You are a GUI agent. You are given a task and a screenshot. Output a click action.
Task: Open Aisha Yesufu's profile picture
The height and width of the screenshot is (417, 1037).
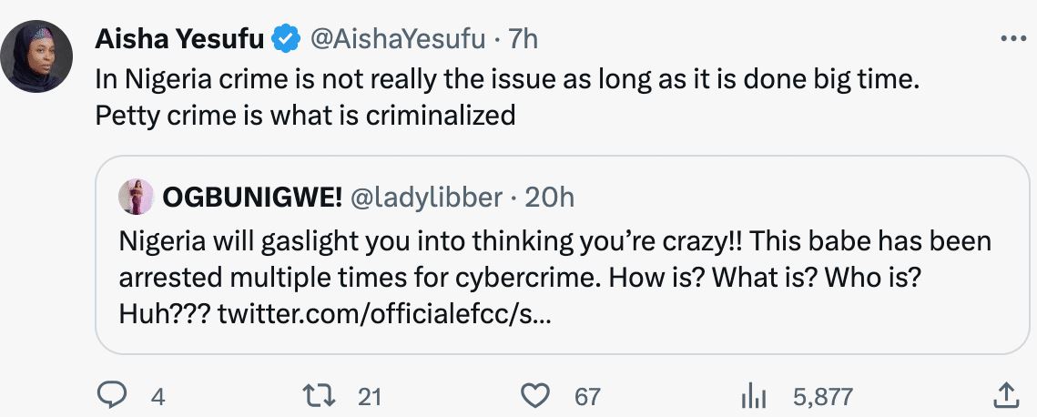point(36,56)
